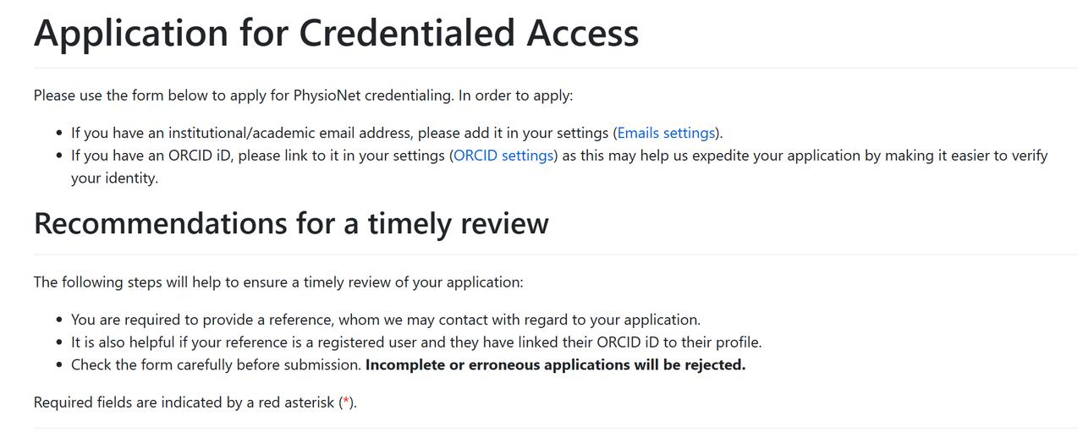This screenshot has width=1083, height=438.
Task: Click the 'If you have an ORCID iD' text
Action: (x=254, y=156)
